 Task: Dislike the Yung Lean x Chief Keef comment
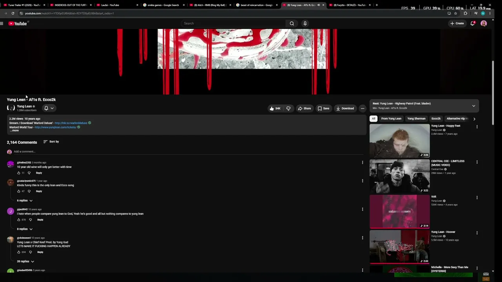click(30, 252)
